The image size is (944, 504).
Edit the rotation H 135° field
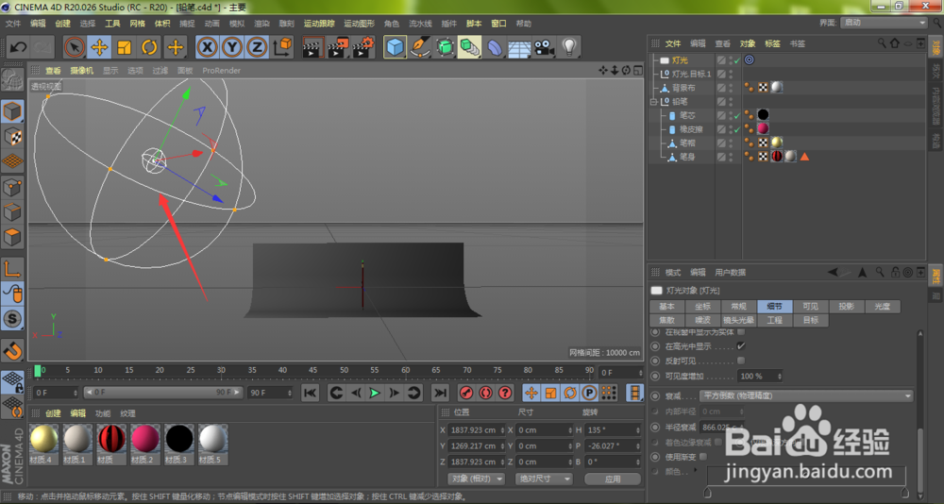click(x=613, y=430)
